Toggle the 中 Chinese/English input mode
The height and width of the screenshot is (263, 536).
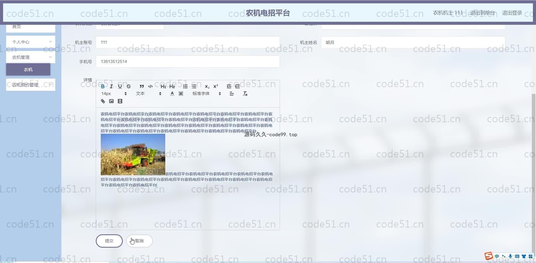coord(497,256)
